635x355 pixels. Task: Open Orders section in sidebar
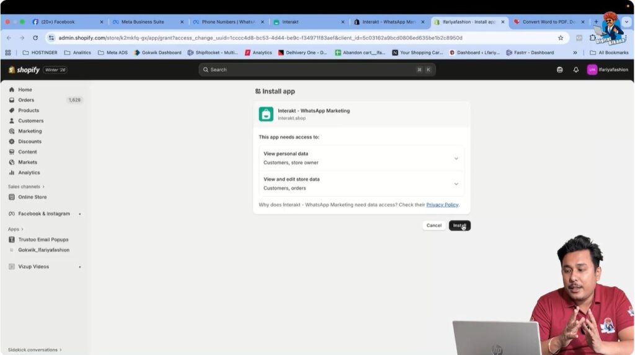pos(26,100)
